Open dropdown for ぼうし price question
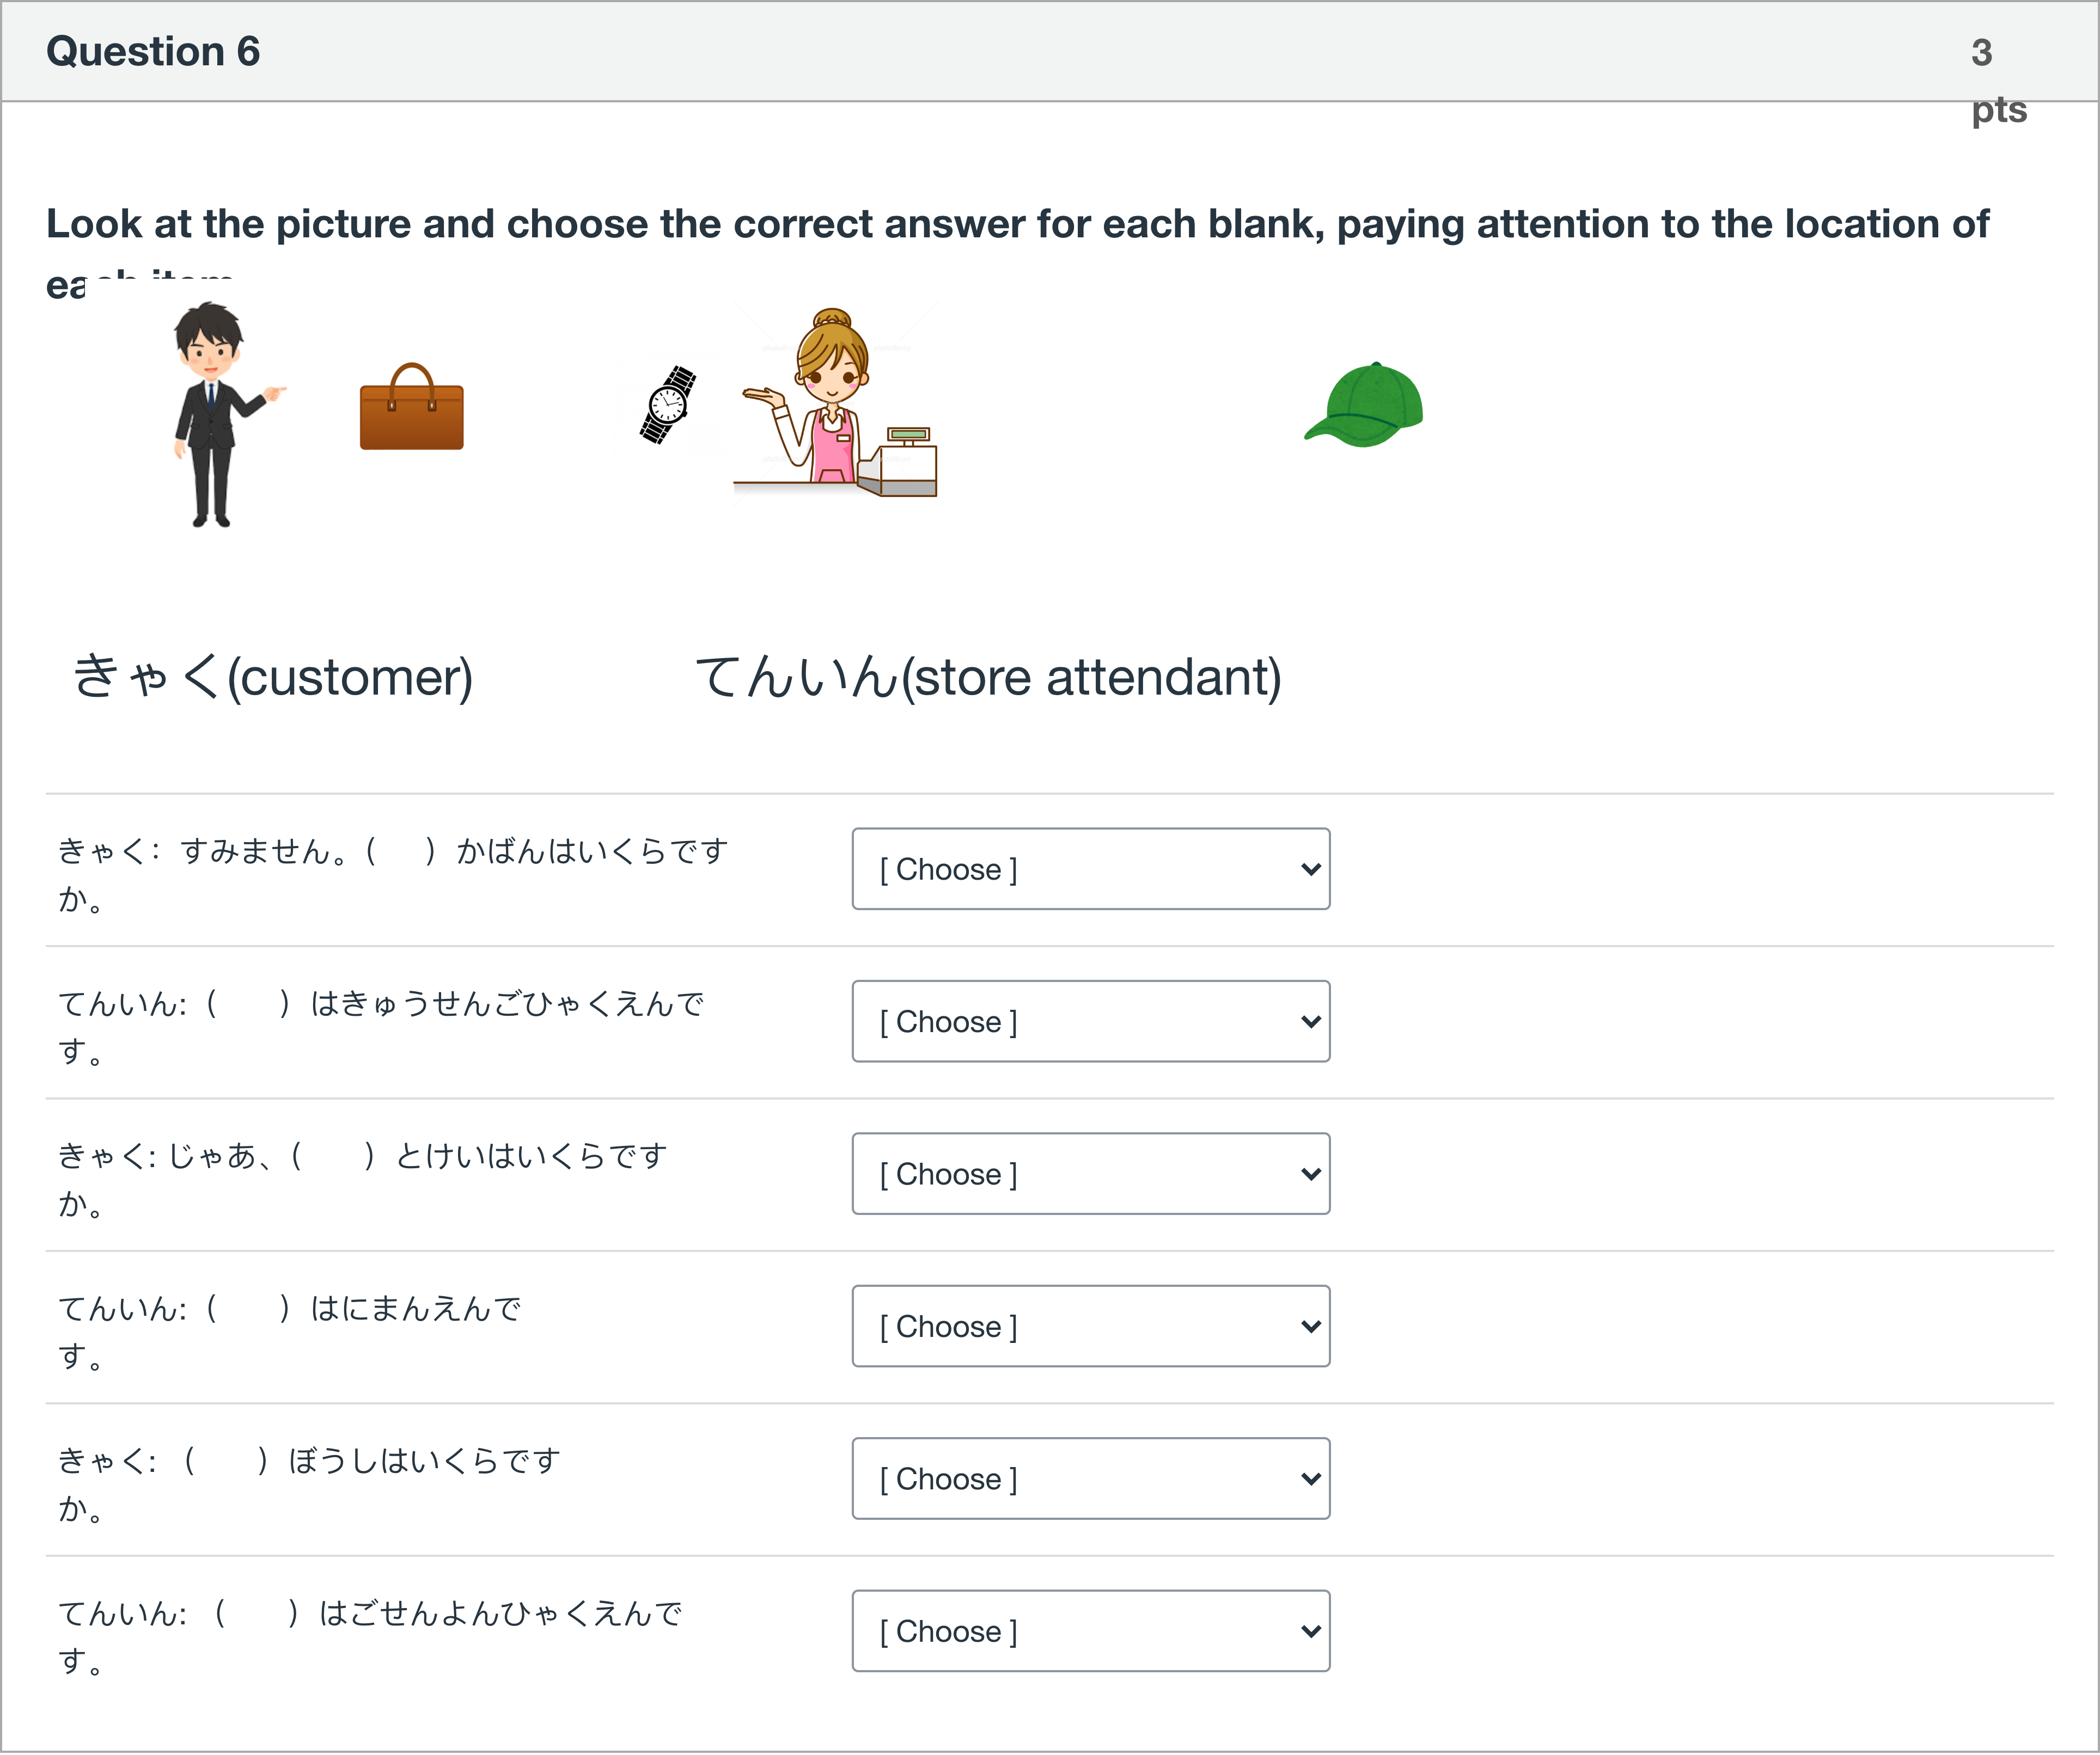2100x1755 pixels. (1089, 1479)
